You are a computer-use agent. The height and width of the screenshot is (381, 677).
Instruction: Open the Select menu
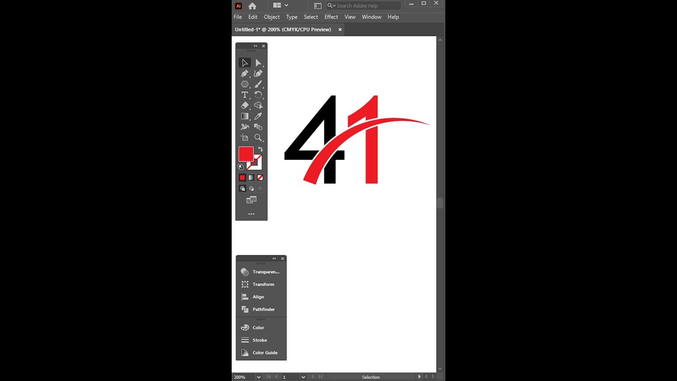(311, 17)
